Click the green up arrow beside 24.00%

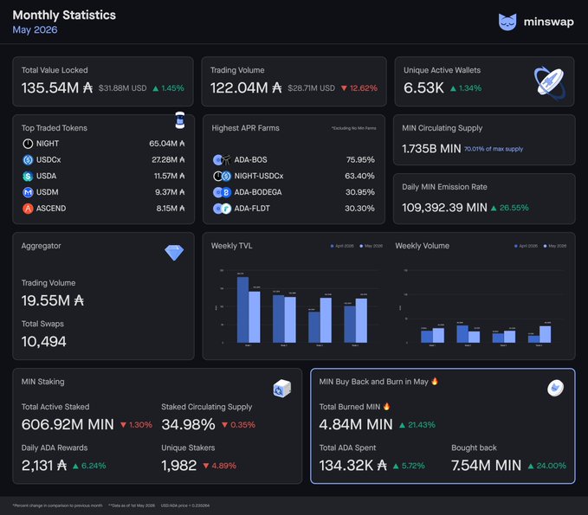point(531,466)
